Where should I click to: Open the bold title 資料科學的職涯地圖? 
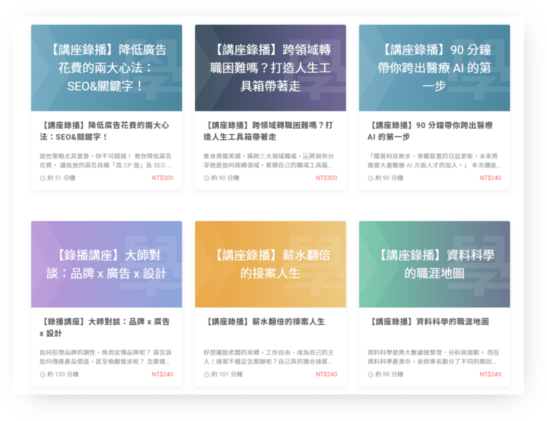click(429, 321)
